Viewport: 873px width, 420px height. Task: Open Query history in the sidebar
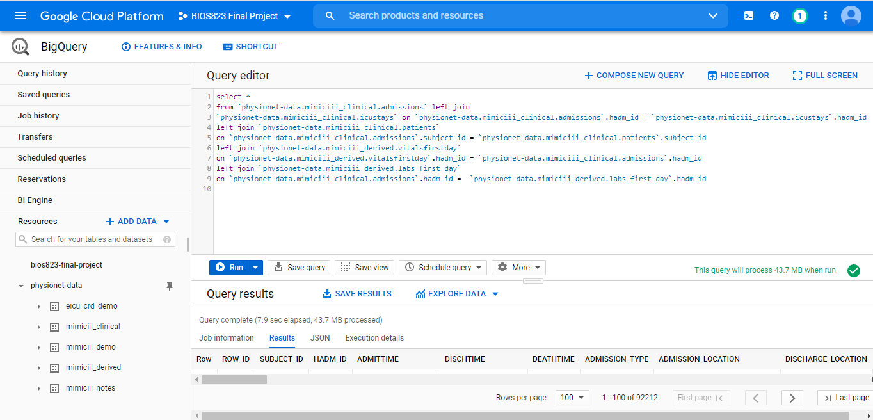tap(95, 74)
